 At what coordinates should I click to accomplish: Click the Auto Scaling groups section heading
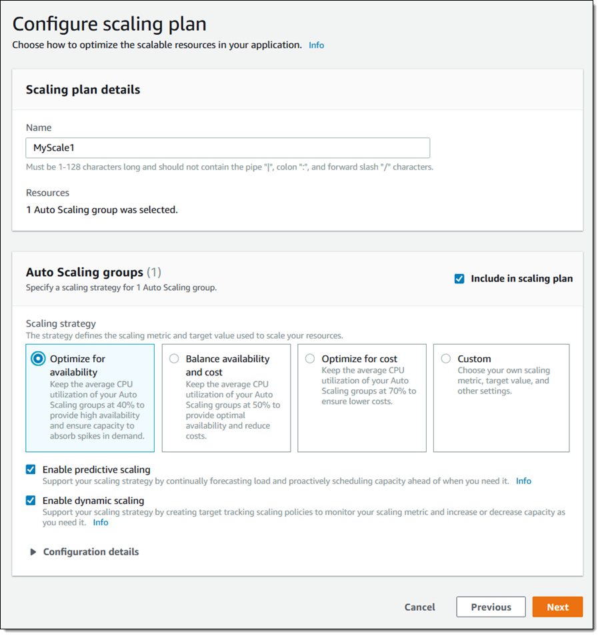(85, 272)
